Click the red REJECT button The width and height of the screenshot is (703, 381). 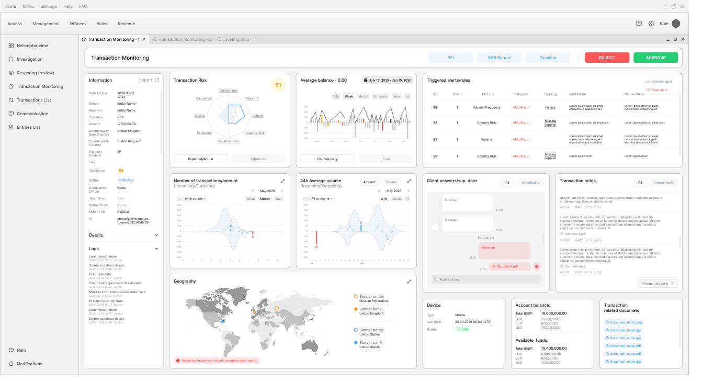click(x=607, y=58)
